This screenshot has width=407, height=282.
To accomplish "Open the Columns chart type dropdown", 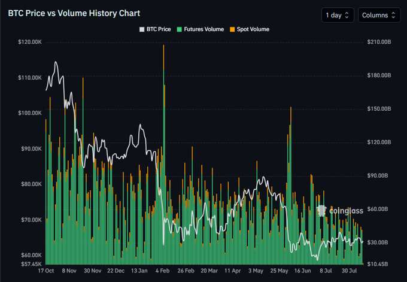I will [x=379, y=15].
